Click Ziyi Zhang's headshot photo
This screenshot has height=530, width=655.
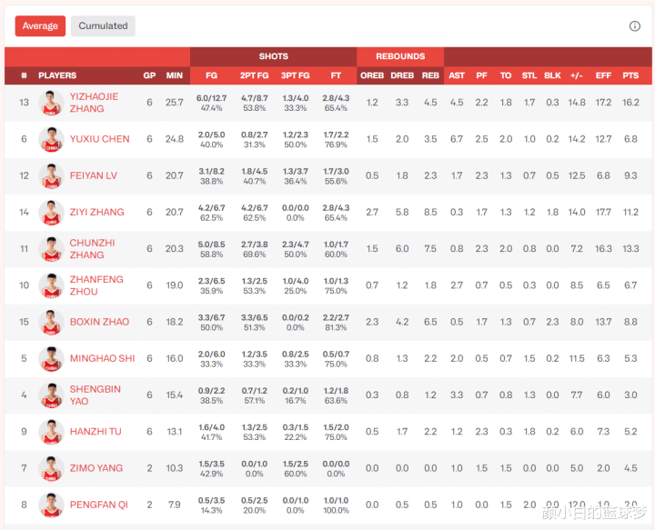coord(51,213)
